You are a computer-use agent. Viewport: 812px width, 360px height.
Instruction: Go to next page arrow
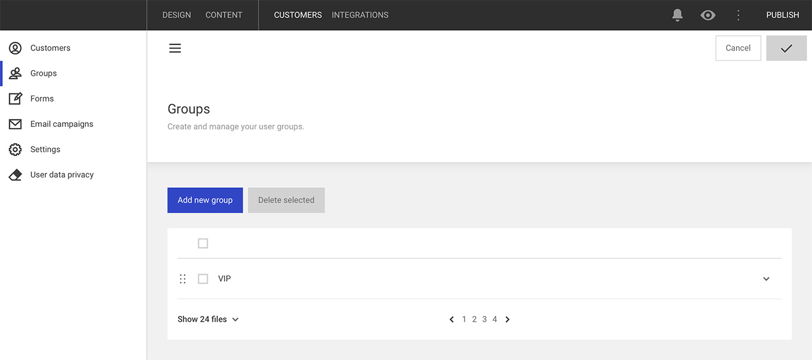tap(507, 319)
